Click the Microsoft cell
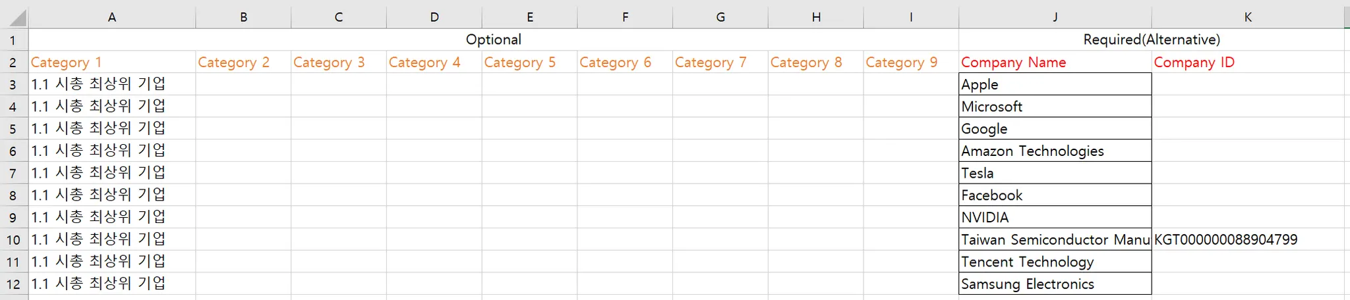1350x300 pixels. (1055, 107)
